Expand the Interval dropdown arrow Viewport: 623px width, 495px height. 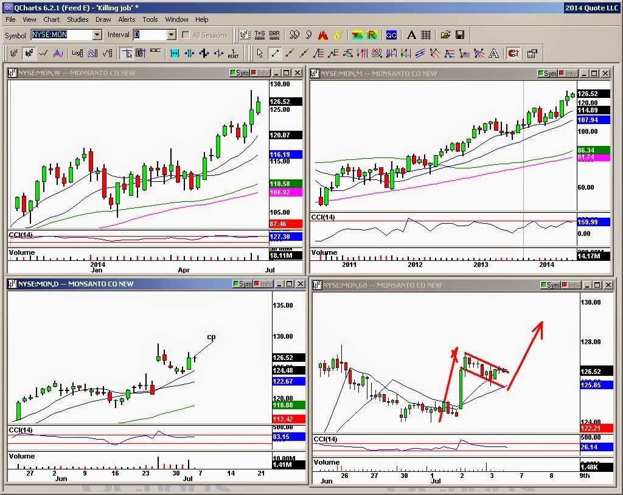pos(171,35)
